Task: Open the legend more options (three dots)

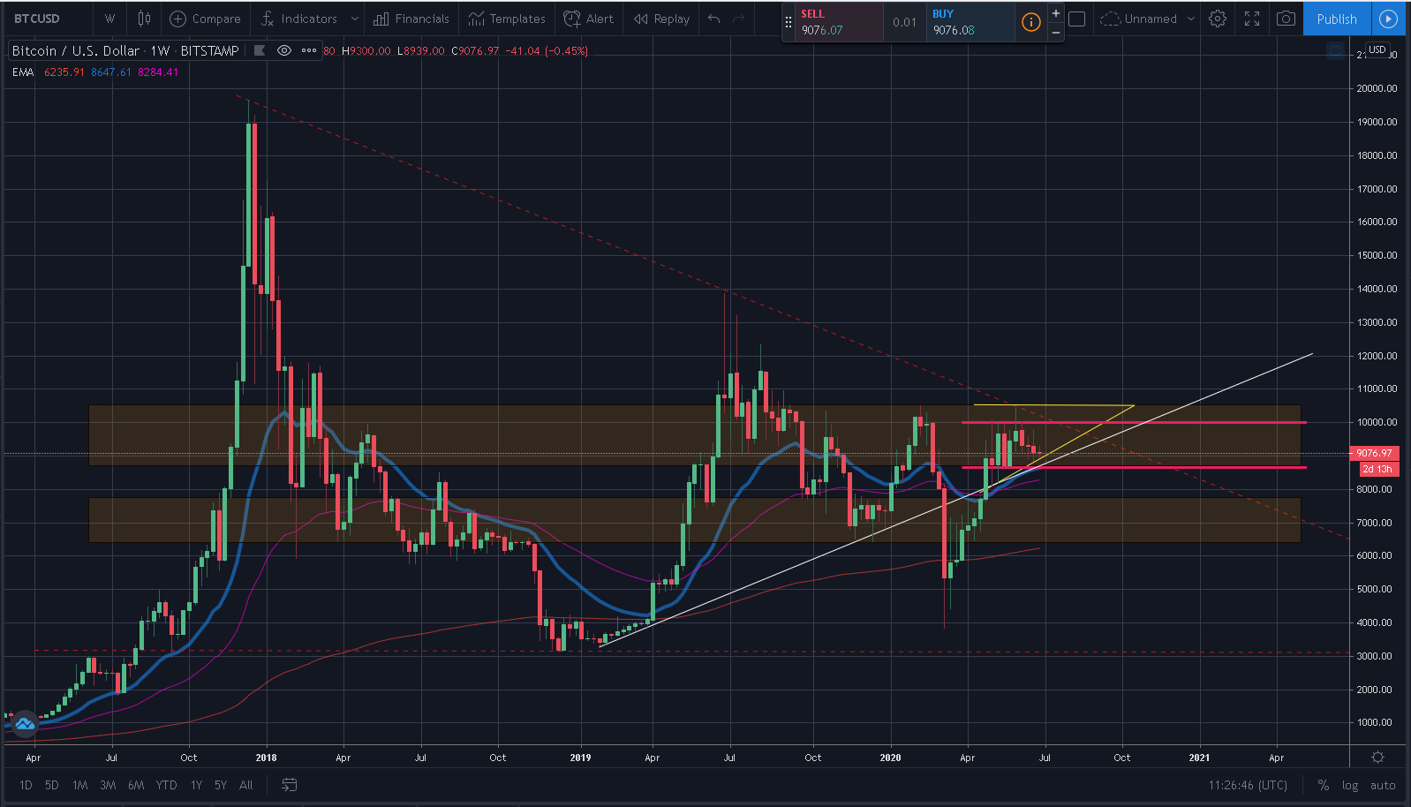Action: click(309, 50)
